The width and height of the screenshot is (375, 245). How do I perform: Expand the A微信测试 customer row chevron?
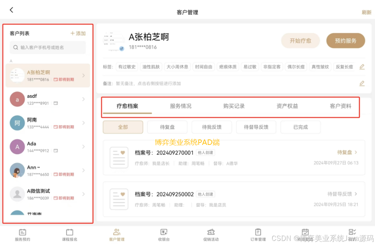(83, 194)
